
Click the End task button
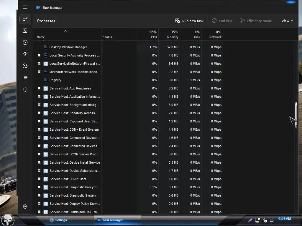click(x=222, y=21)
